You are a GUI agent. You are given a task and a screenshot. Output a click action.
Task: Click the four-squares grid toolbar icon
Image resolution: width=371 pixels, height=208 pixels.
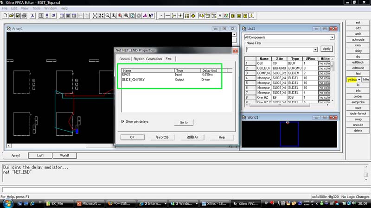(x=187, y=16)
